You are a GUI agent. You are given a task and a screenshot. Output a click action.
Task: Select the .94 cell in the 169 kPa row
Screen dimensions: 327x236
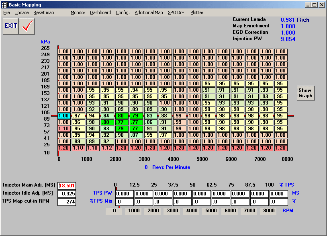pyautogui.click(x=137, y=90)
